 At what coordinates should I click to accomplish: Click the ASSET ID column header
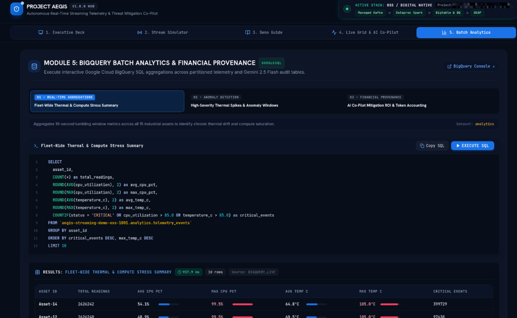tap(48, 292)
